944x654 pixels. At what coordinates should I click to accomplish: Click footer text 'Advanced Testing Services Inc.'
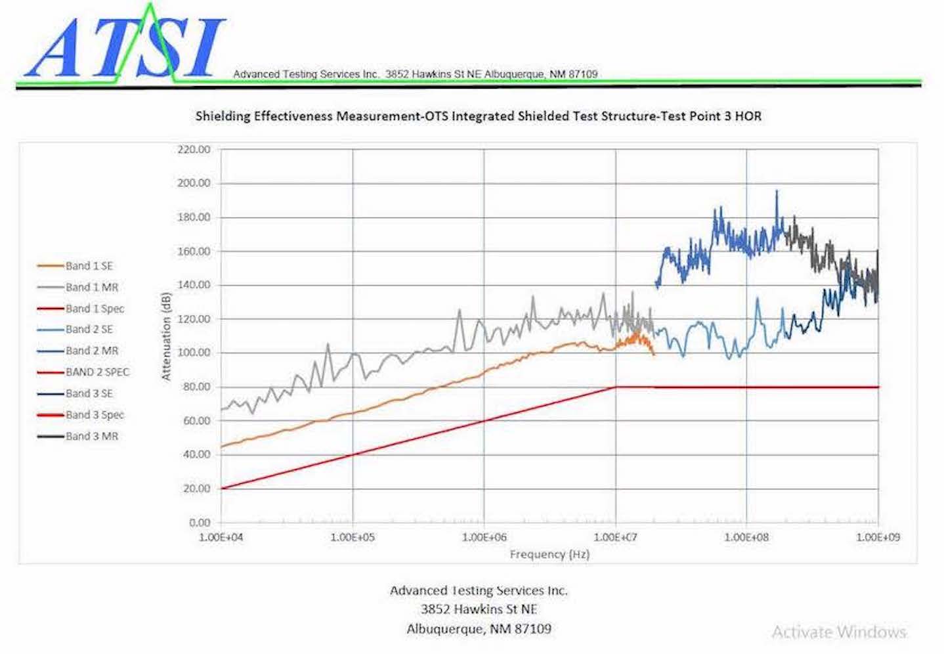pos(479,590)
